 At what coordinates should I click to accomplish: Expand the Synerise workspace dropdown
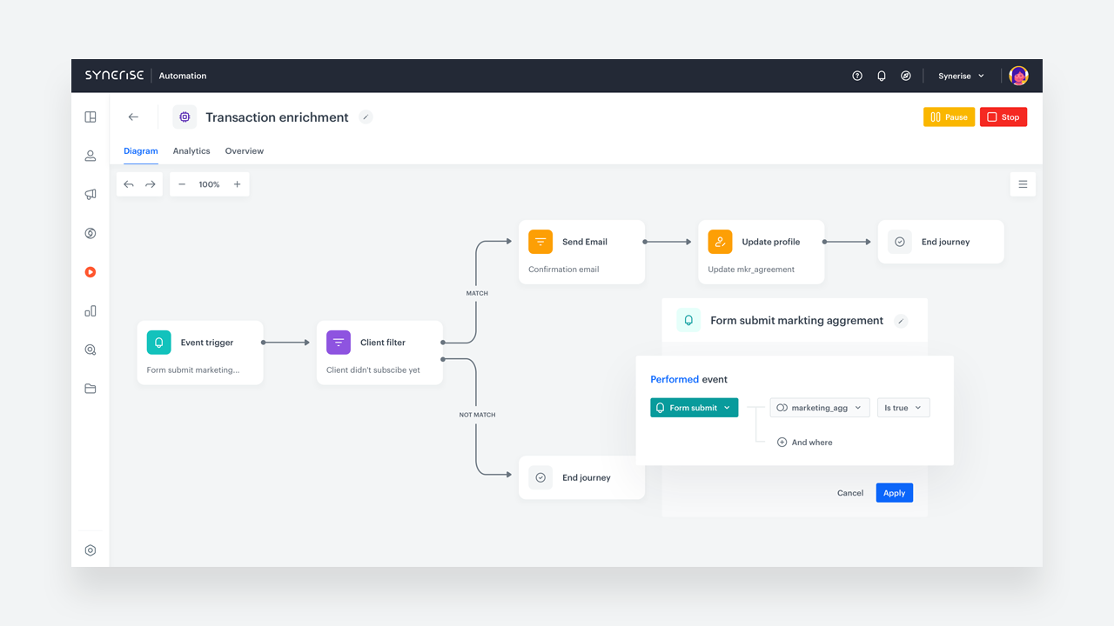pyautogui.click(x=961, y=76)
